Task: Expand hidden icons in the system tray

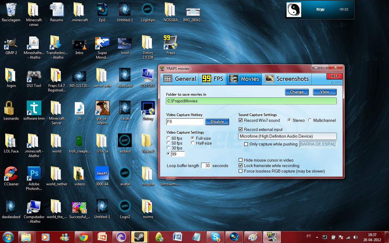Action: coord(317,237)
